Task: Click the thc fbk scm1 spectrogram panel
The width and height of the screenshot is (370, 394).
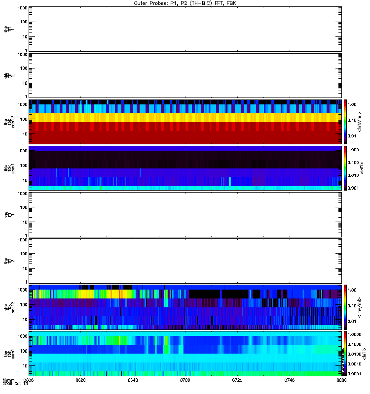Action: pyautogui.click(x=185, y=354)
